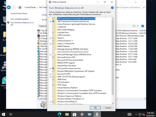This screenshot has width=156, height=117.
Task: Check Windows Hypervisor Platform checkbox
Action: click(x=53, y=96)
